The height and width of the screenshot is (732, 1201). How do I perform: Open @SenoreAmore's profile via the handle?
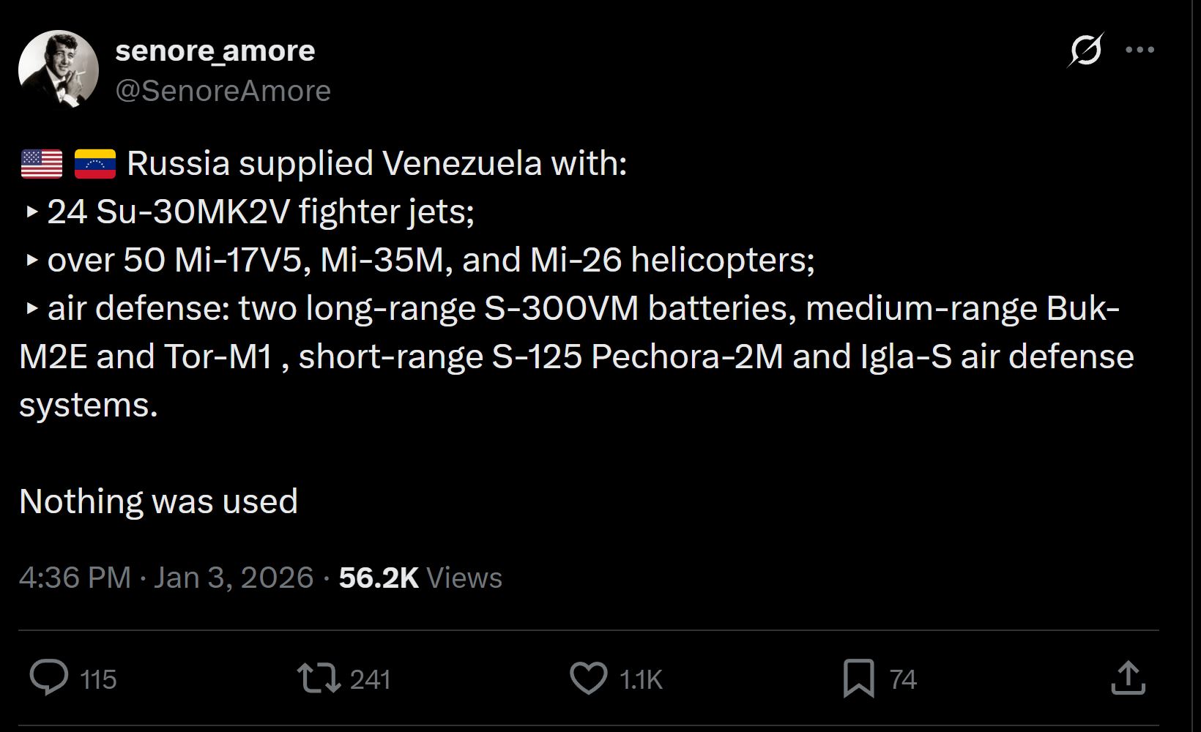(223, 89)
